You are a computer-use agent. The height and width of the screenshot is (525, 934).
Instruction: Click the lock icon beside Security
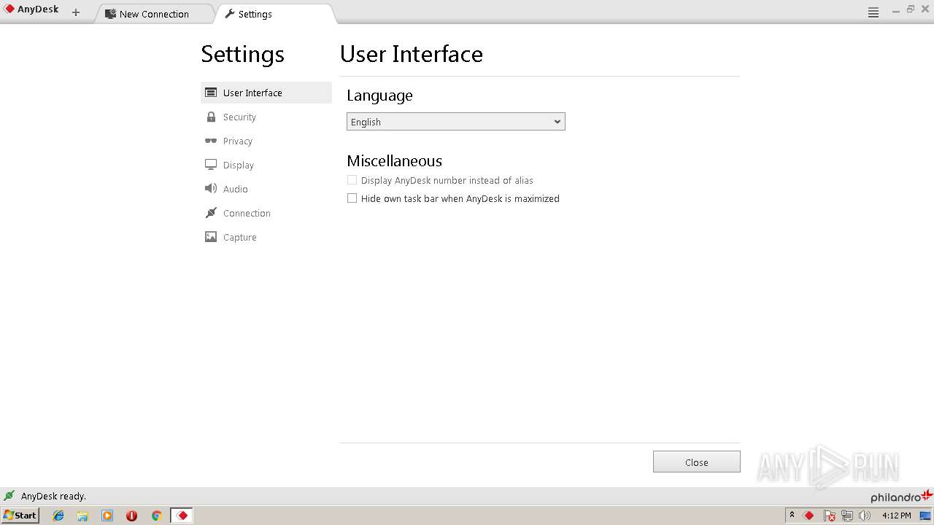[211, 117]
